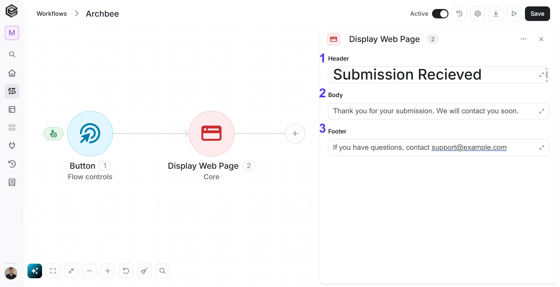Screen dimensions: 560x287
Task: Zoom out the canvas with minus
Action: click(x=89, y=271)
